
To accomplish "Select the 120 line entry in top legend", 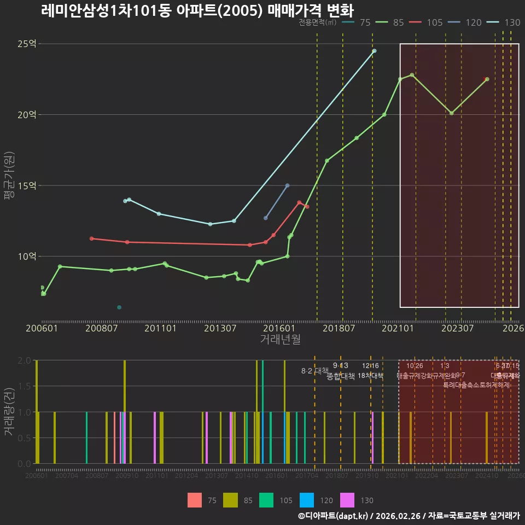I will pos(465,22).
